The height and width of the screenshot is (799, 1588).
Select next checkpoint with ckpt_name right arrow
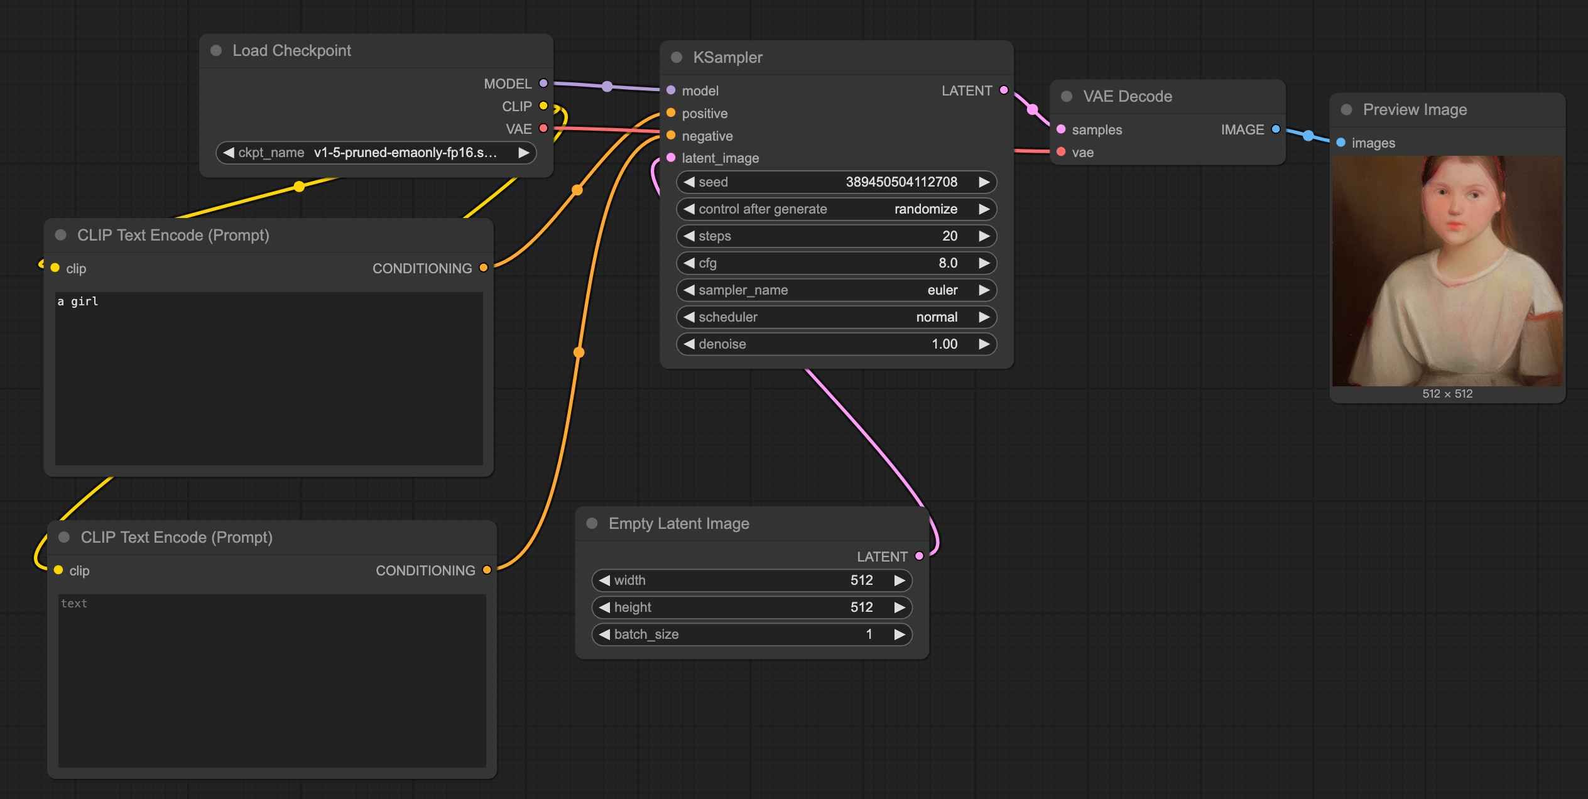pos(523,153)
